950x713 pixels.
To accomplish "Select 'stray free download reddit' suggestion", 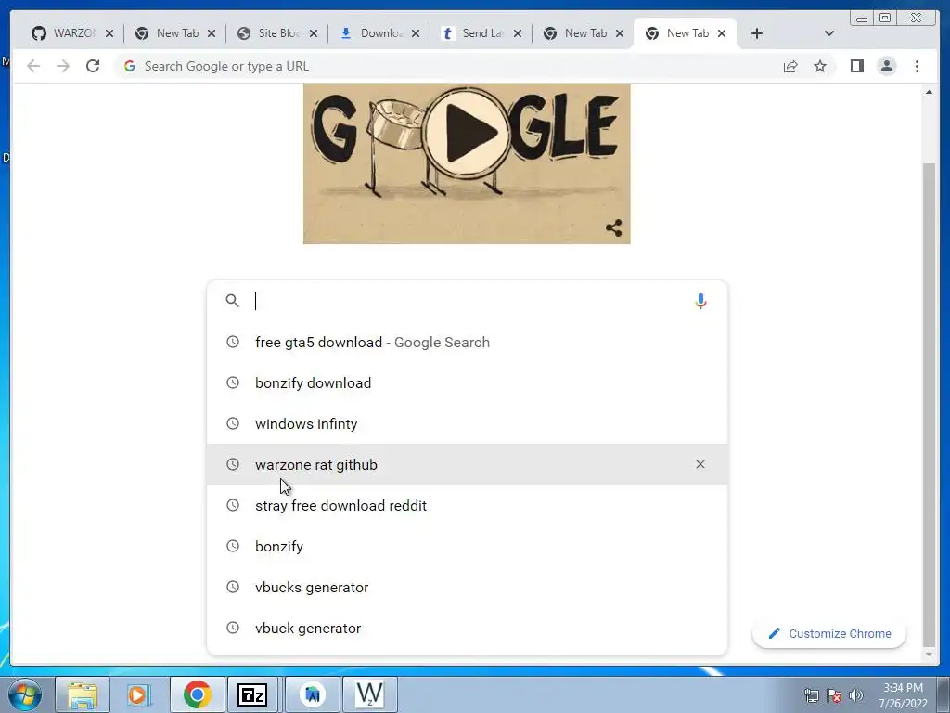I will click(x=467, y=505).
